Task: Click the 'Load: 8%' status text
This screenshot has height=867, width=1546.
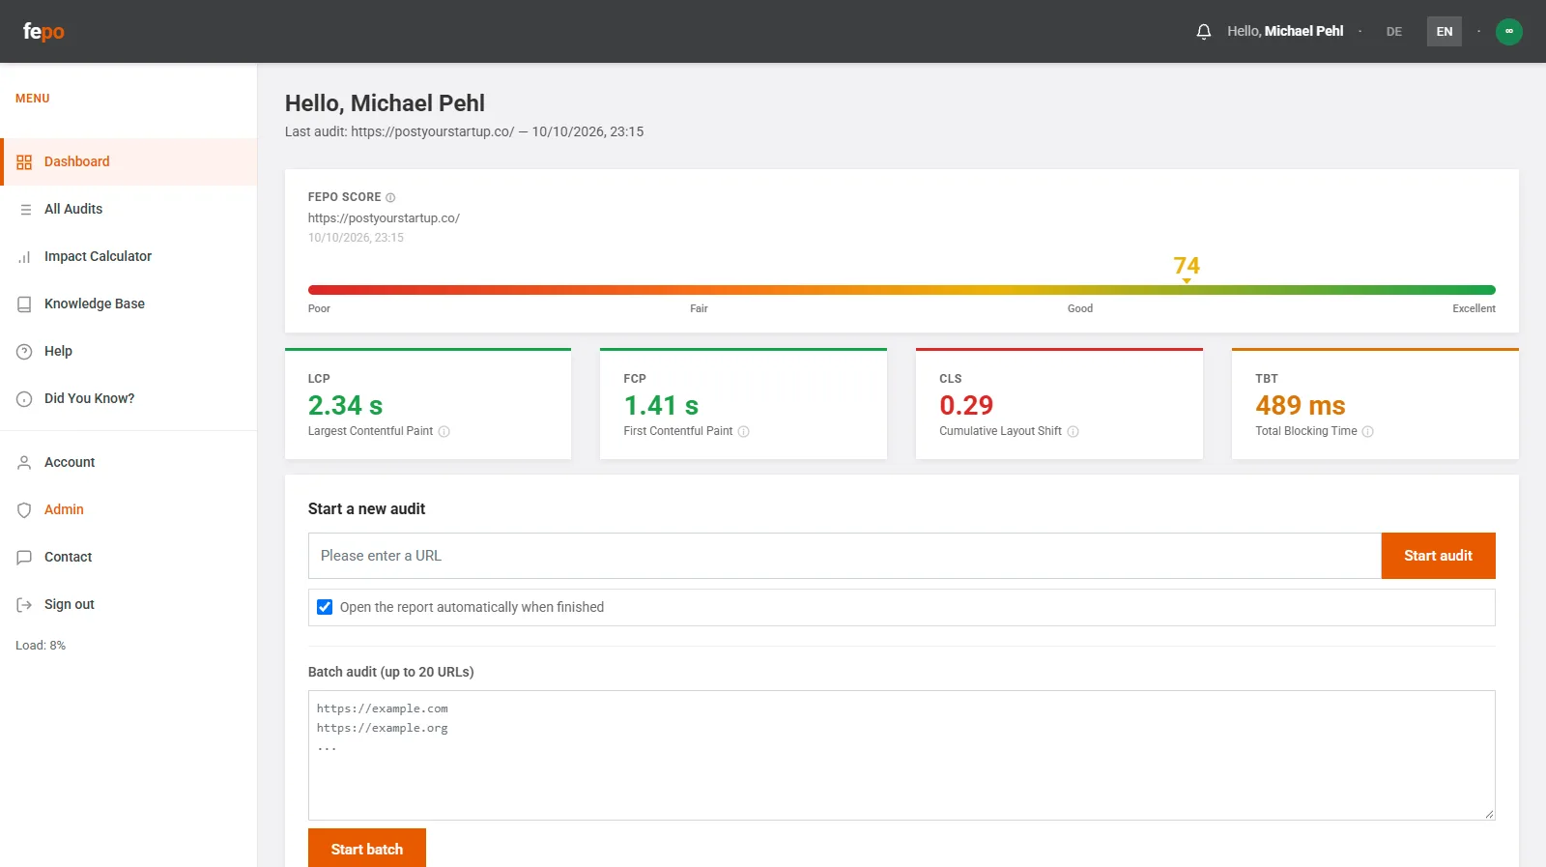Action: coord(41,646)
